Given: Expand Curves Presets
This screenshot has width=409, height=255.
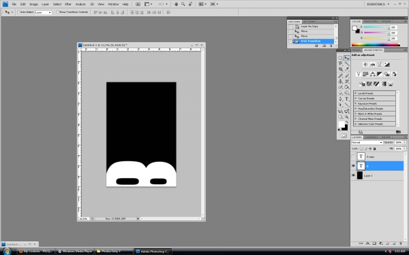Looking at the screenshot, I should click(356, 99).
